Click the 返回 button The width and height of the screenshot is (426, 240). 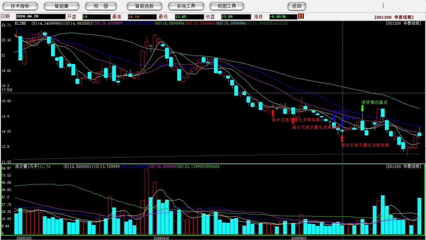tap(297, 6)
